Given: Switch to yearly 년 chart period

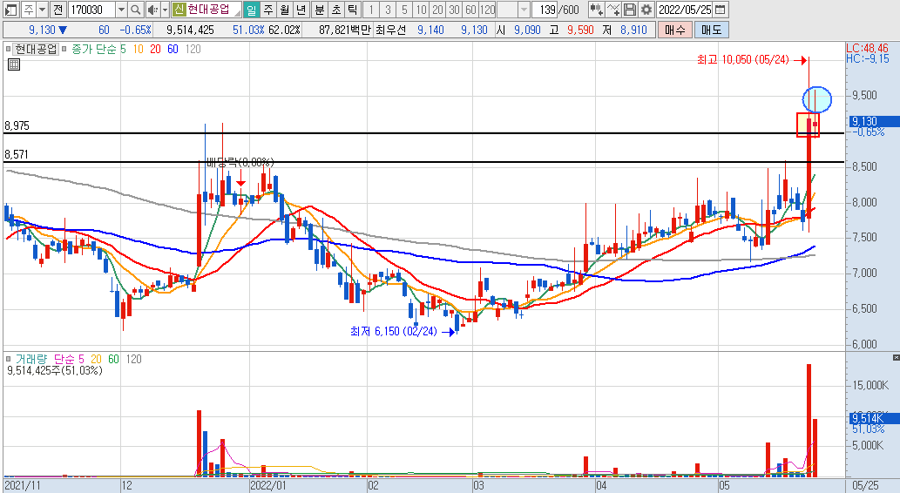Looking at the screenshot, I should point(301,10).
